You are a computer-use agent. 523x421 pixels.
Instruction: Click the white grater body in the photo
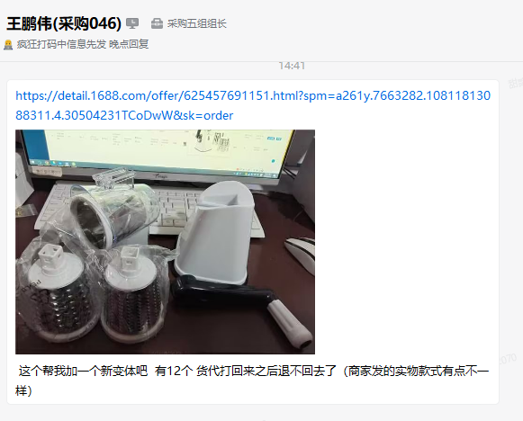click(215, 232)
